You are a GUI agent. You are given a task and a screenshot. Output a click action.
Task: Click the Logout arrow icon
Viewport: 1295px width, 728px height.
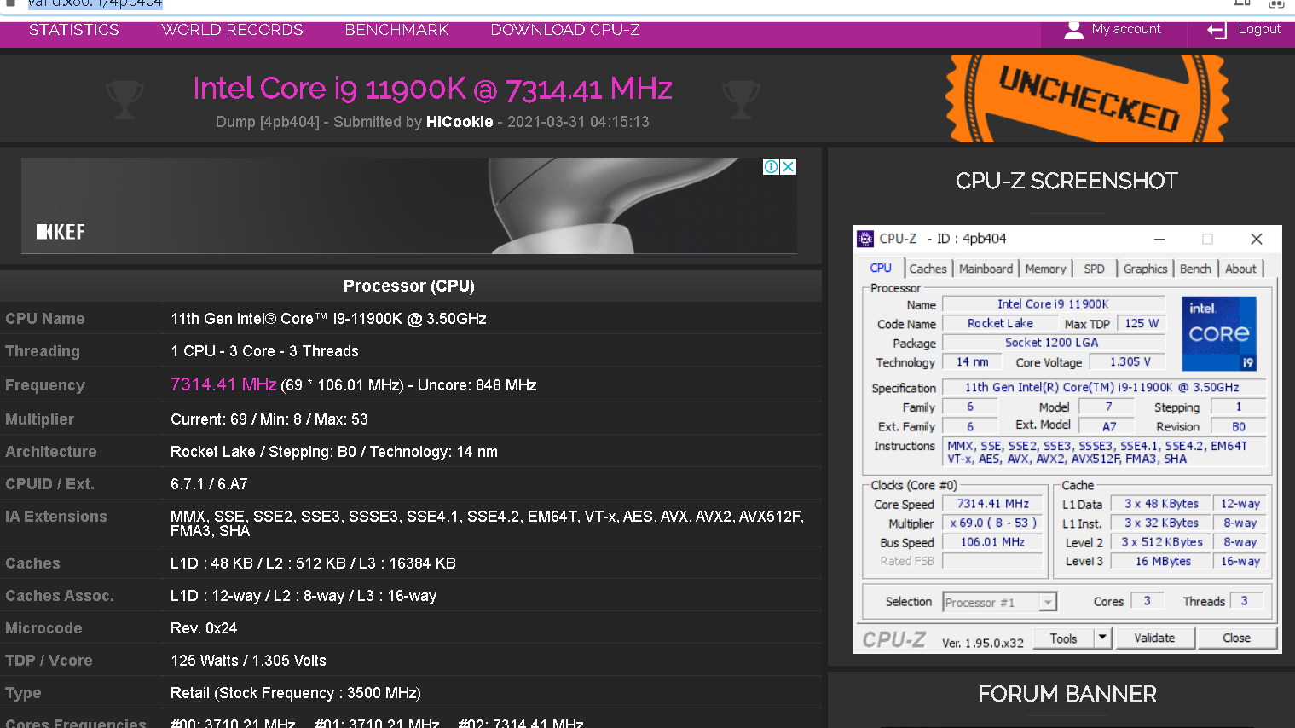[x=1217, y=31]
